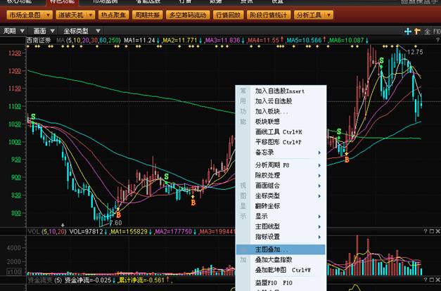This screenshot has width=441, height=291.
Task: Open 市场全景图 dropdown arrow
Action: [48, 15]
